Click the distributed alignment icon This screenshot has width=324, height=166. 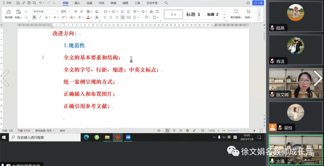[x=128, y=17]
